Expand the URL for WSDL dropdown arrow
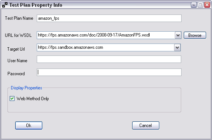Screen dimensions: 212x140 click(x=178, y=35)
